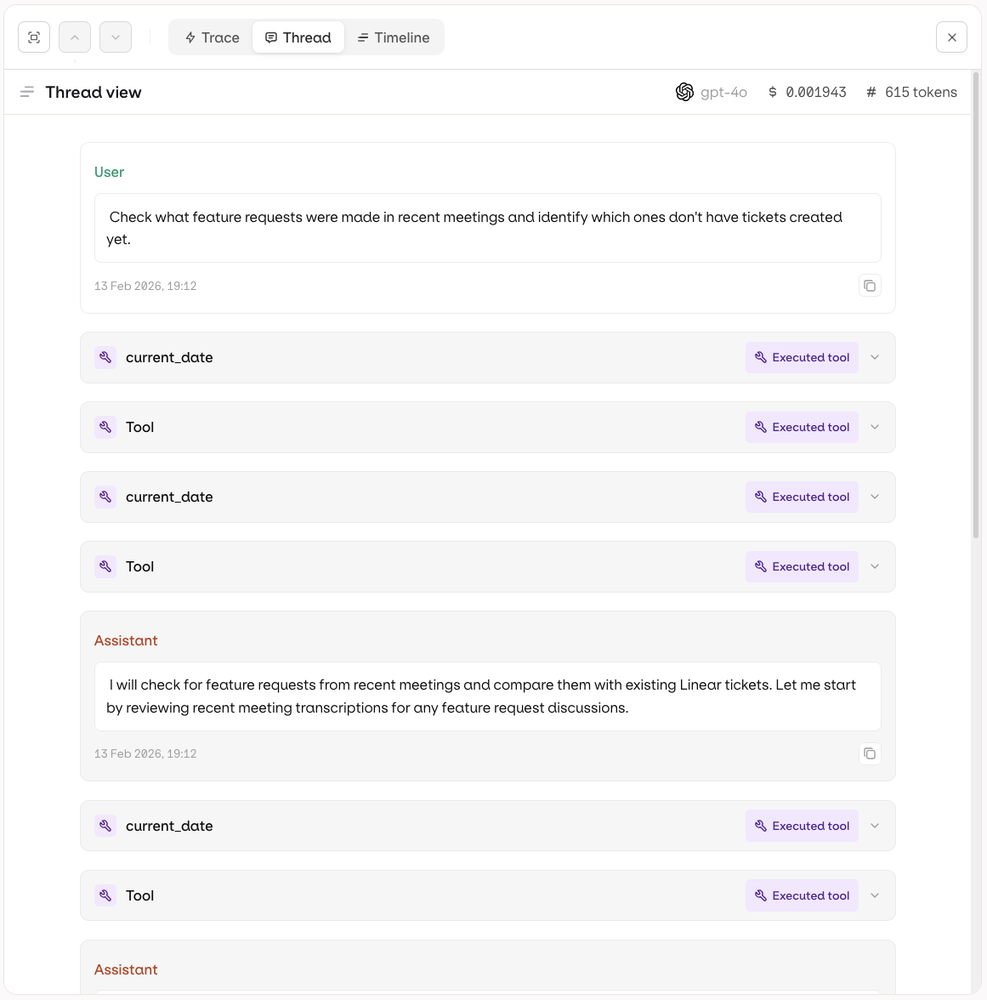The image size is (987, 1000).
Task: Close the thread panel with X
Action: (951, 37)
